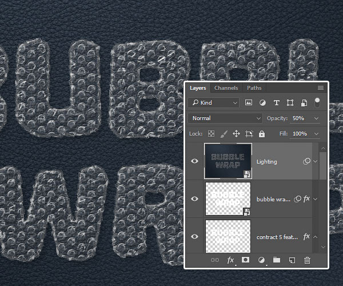Open Layers panel flyout menu
Image resolution: width=343 pixels, height=286 pixels.
[x=321, y=88]
